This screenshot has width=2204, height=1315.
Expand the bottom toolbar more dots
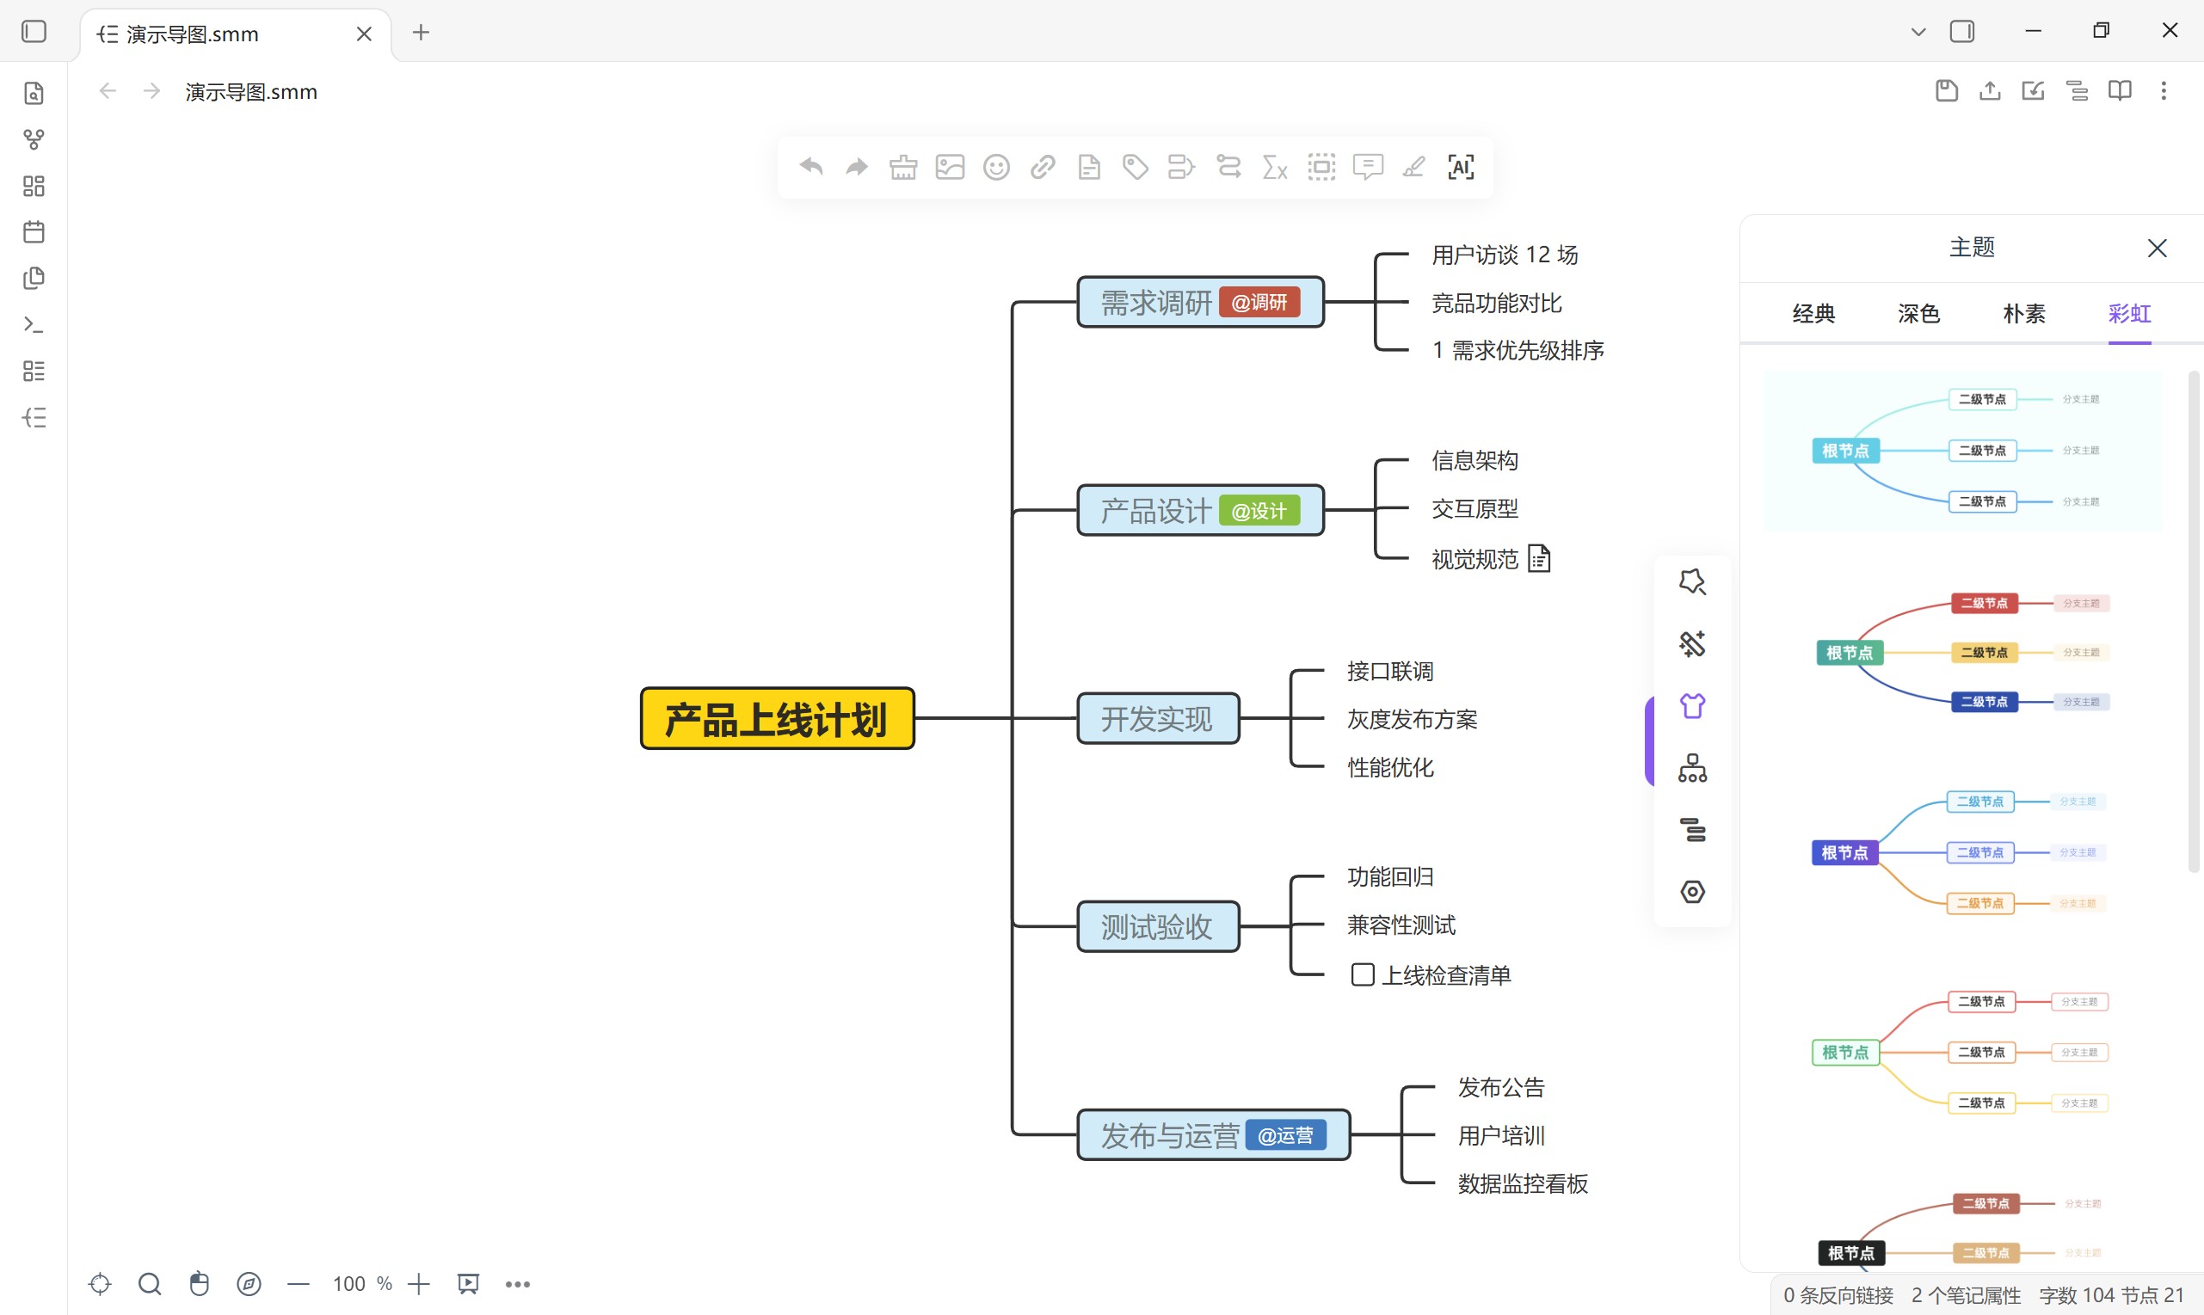tap(518, 1284)
